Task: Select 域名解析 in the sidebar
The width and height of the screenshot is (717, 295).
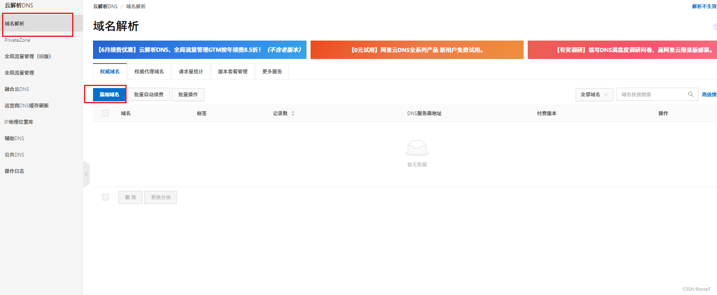Action: pos(41,23)
